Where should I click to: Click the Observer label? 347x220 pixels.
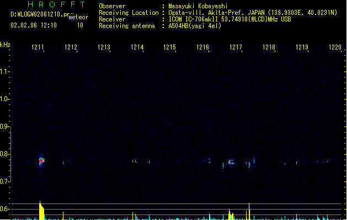[x=112, y=6]
